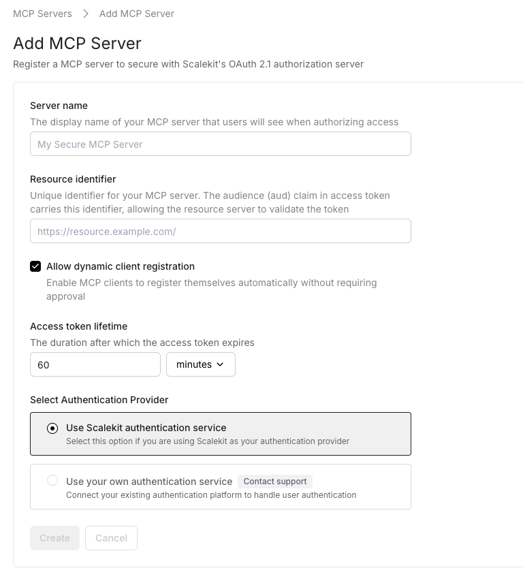The height and width of the screenshot is (583, 523).
Task: Click the breadcrumb chevron separator
Action: pyautogui.click(x=86, y=14)
